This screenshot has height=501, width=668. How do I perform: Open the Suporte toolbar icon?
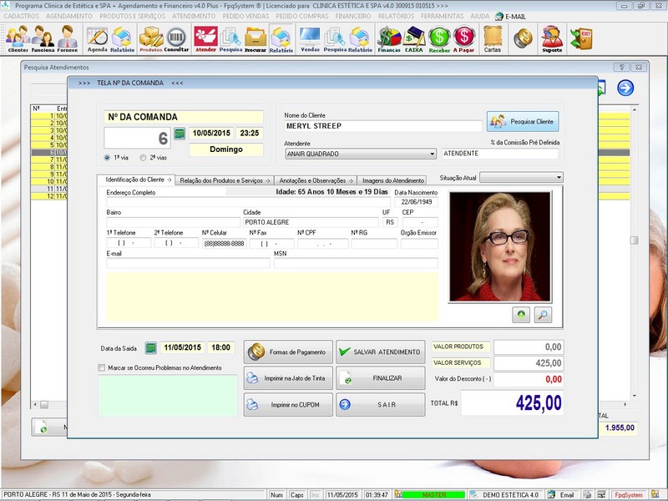552,38
